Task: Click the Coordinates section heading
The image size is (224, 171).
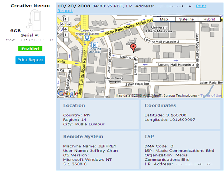Action: click(x=160, y=105)
